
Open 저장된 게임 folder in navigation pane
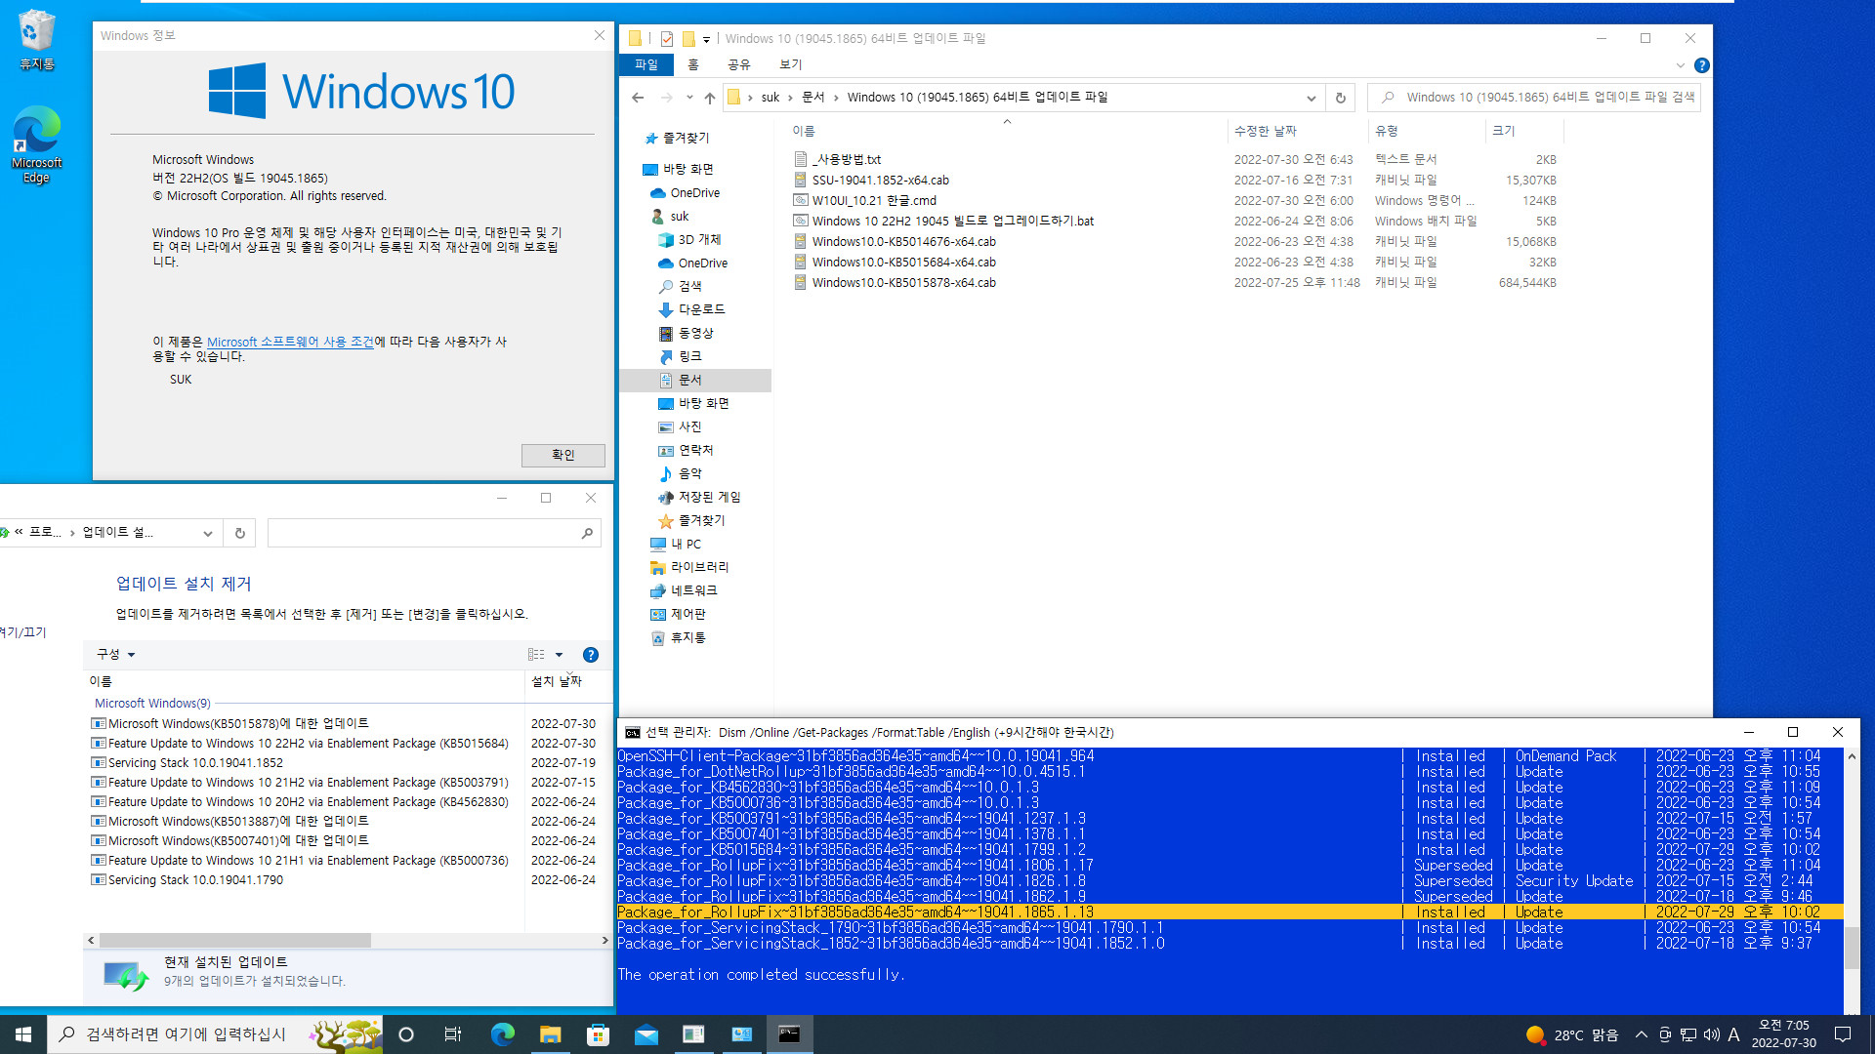pos(709,497)
